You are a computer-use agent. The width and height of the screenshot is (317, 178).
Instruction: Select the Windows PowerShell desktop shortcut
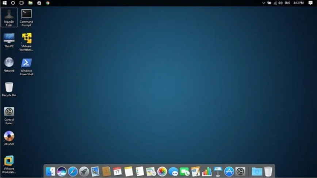click(x=27, y=67)
